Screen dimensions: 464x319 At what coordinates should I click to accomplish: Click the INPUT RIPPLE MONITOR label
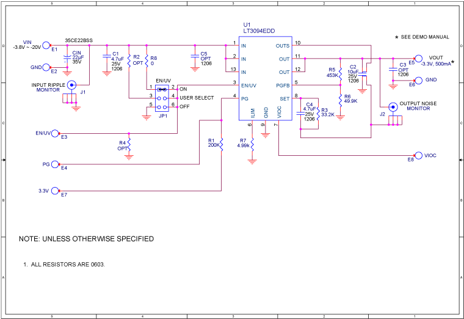pyautogui.click(x=48, y=87)
